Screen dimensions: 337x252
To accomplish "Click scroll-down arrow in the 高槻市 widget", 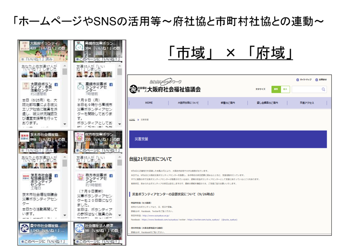I will tap(120, 124).
